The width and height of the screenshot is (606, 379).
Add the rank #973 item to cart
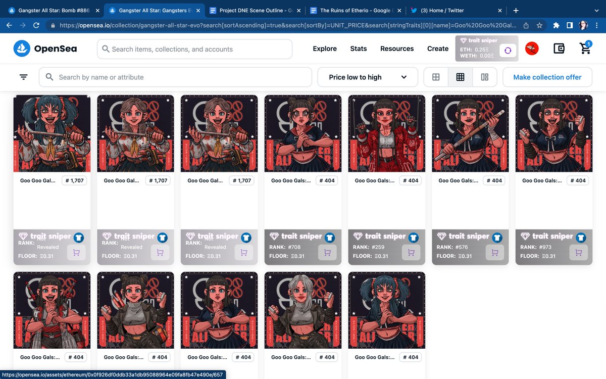[578, 253]
